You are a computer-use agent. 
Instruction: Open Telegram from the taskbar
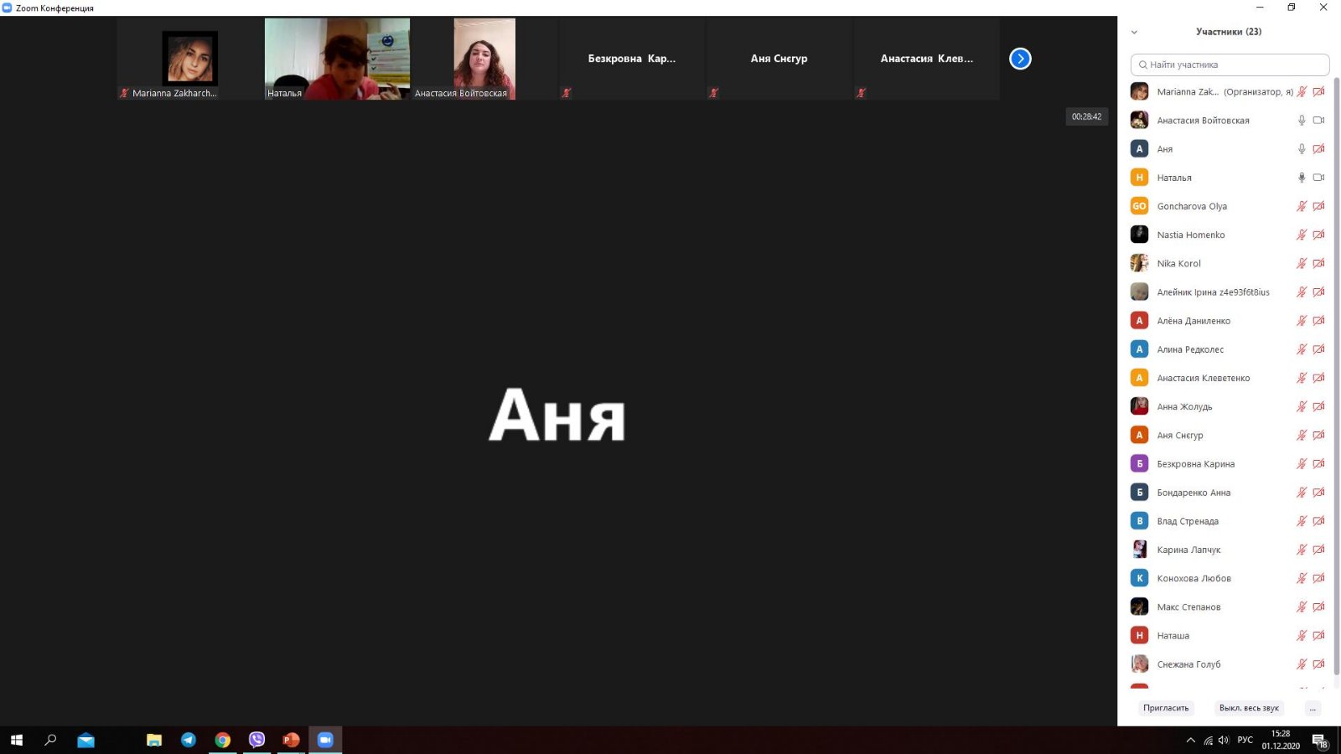[x=189, y=740]
